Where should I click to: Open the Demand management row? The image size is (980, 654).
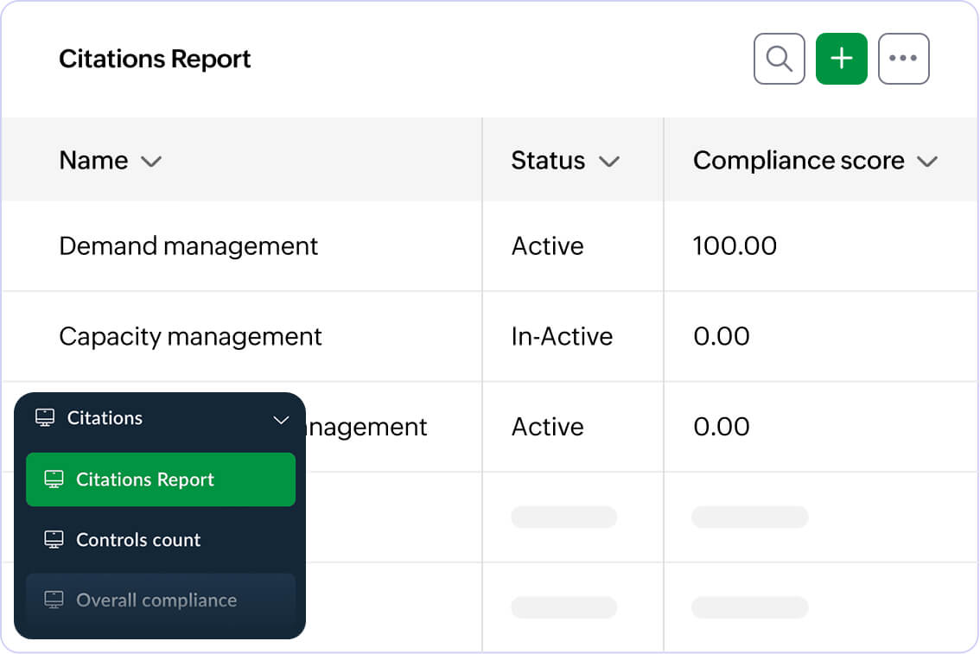[x=188, y=246]
